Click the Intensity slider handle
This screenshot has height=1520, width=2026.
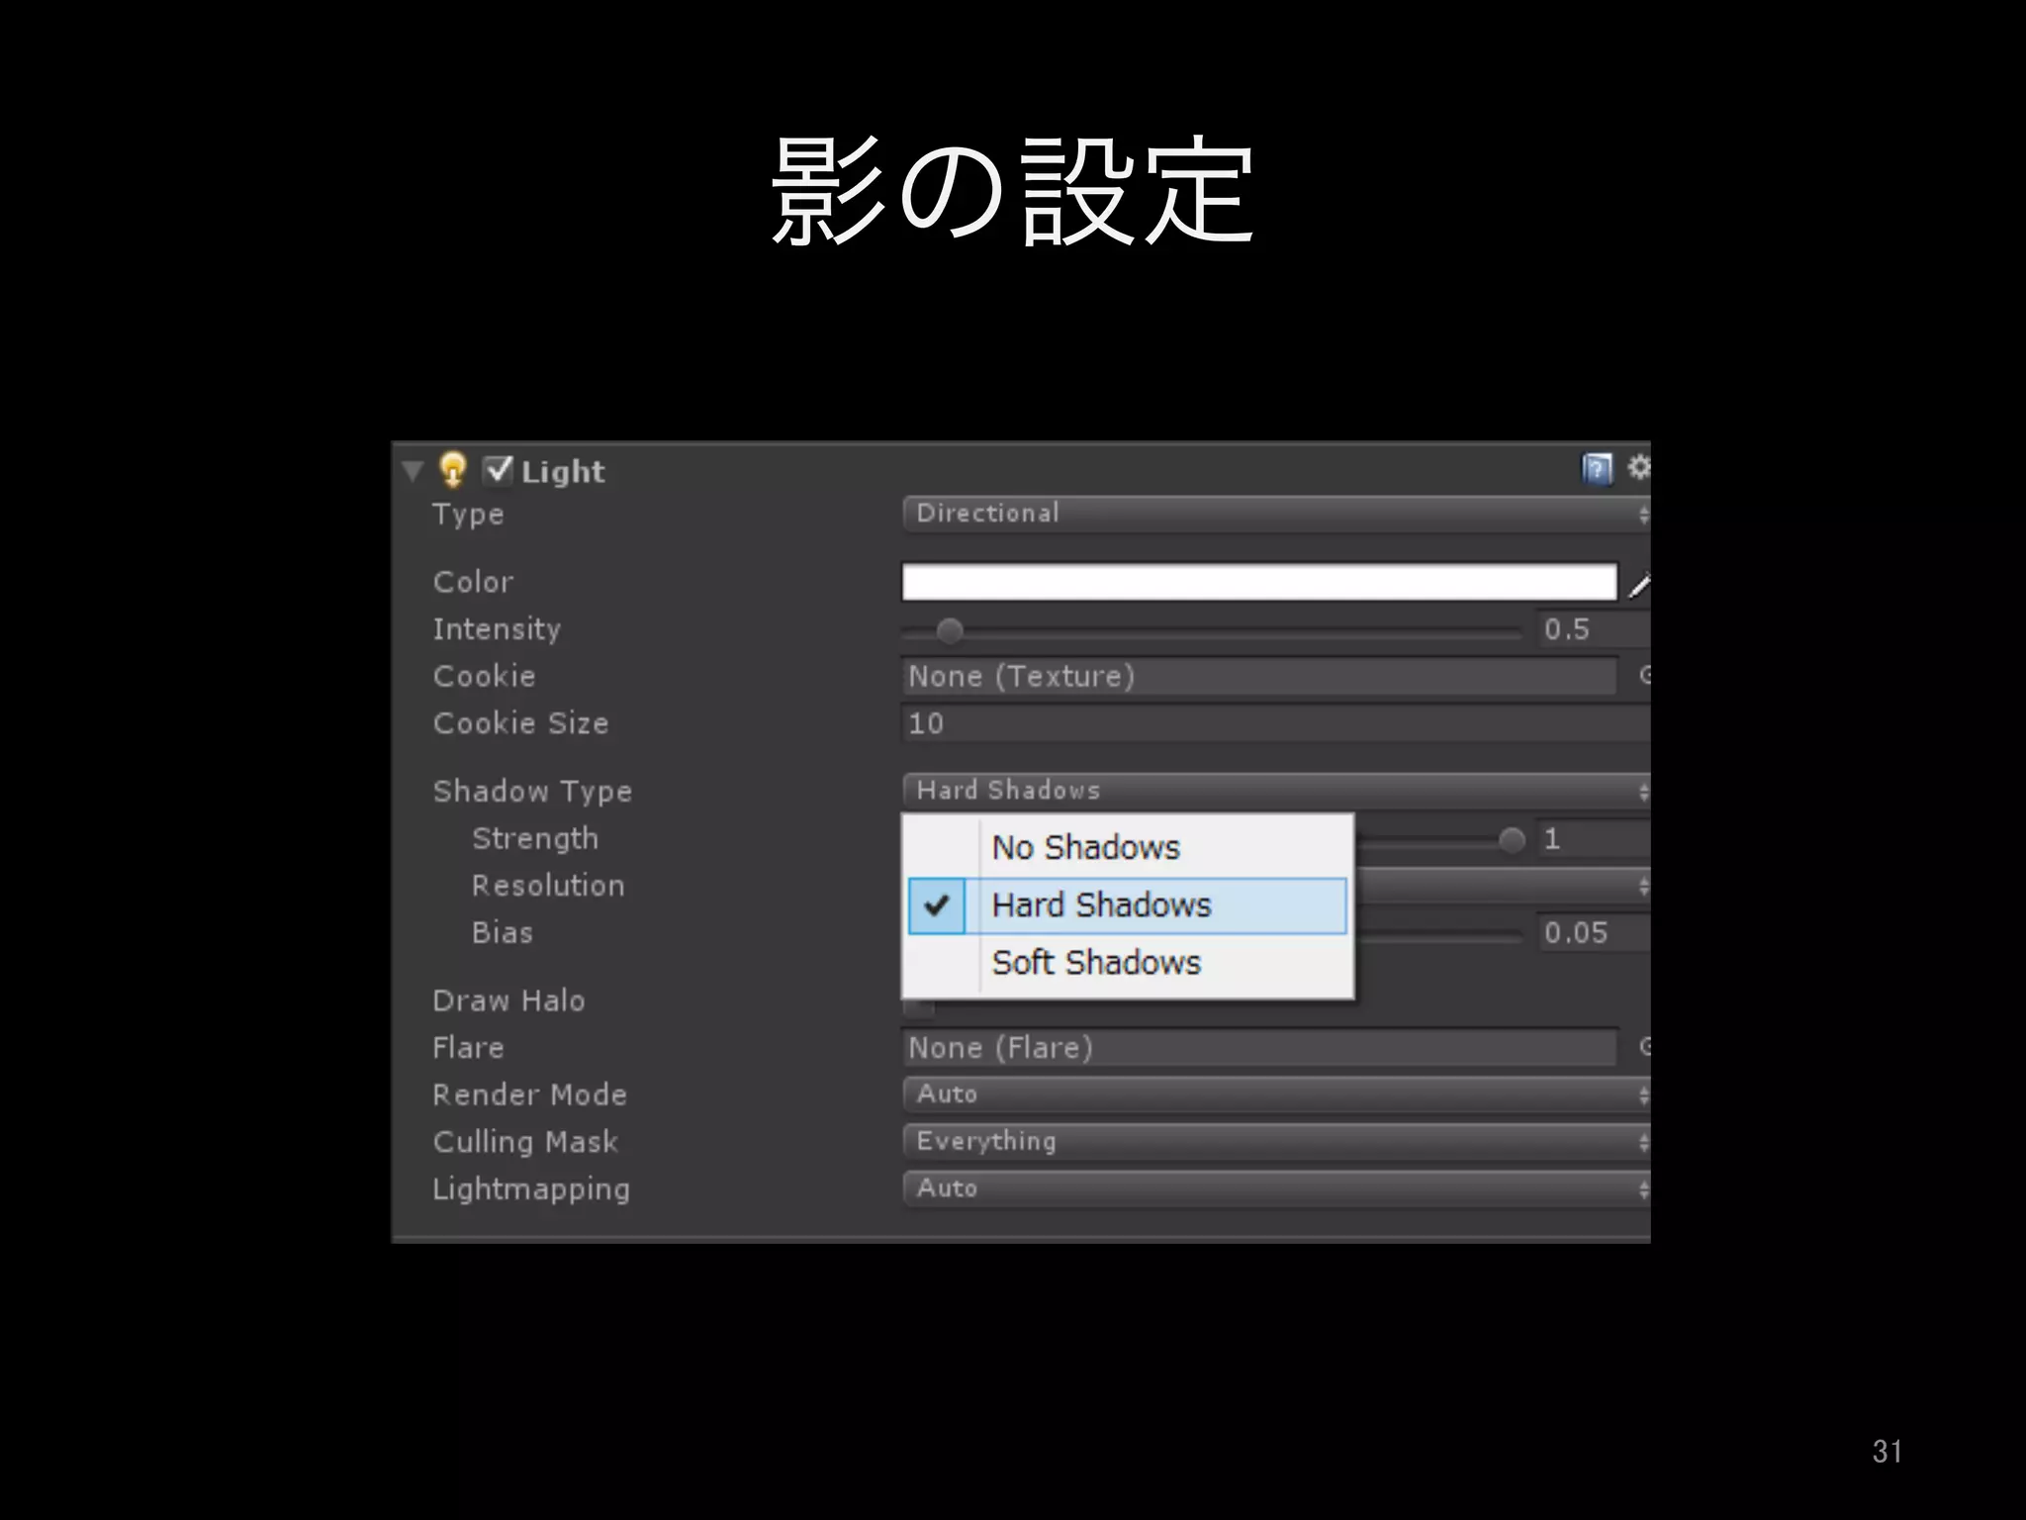coord(950,630)
